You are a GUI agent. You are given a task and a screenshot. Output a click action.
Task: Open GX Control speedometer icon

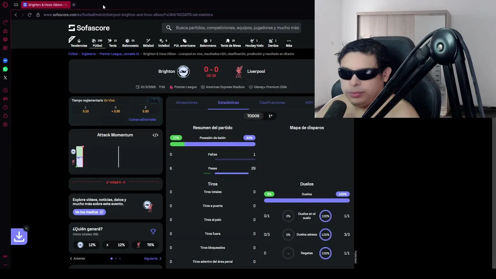(x=5, y=22)
